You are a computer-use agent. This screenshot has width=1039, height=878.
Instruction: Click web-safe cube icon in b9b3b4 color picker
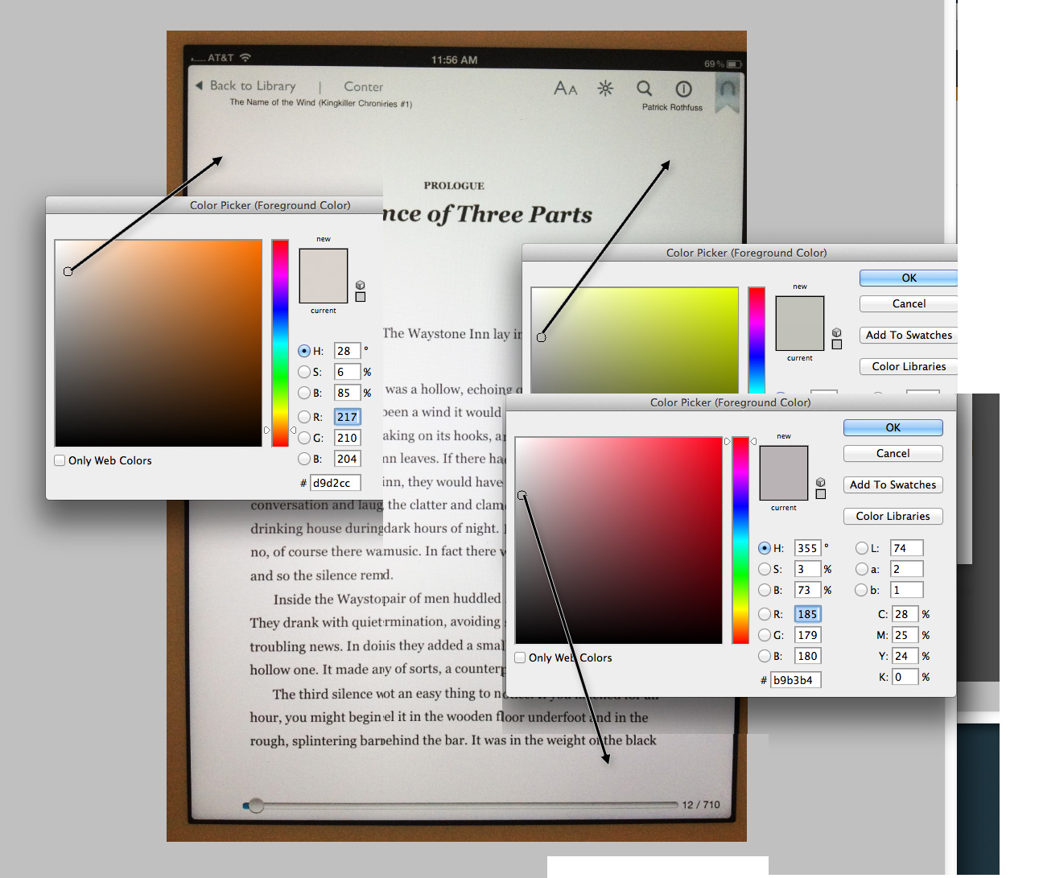pyautogui.click(x=821, y=482)
